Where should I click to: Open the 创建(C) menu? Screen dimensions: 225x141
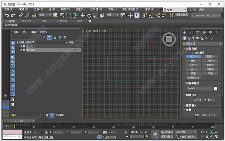(80, 9)
